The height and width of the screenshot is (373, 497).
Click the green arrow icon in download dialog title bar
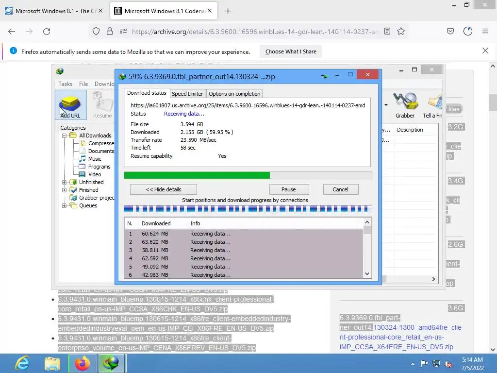coord(324,76)
